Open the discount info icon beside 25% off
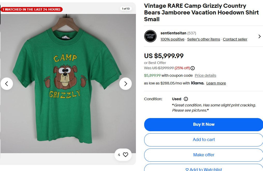Image resolution: width=263 pixels, height=171 pixels. pyautogui.click(x=193, y=68)
